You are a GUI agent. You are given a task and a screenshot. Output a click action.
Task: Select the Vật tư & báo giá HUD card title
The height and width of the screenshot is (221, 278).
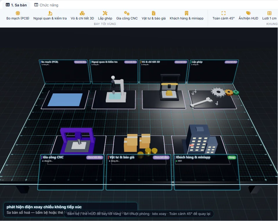point(122,157)
